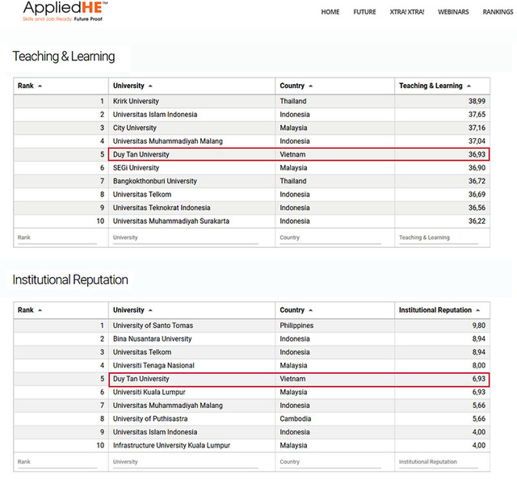Sort Teaching & Learning table by University arrow
The image size is (517, 483).
[x=150, y=86]
